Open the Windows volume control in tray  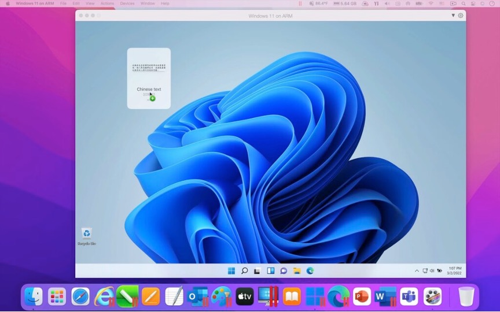[x=432, y=270]
